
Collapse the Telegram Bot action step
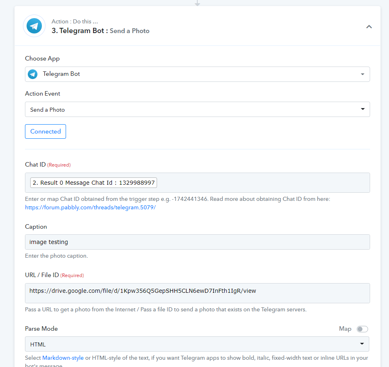click(369, 27)
